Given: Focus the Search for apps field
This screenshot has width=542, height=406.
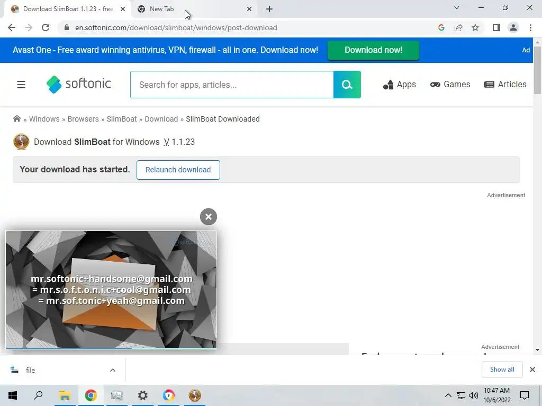Looking at the screenshot, I should click(x=232, y=85).
